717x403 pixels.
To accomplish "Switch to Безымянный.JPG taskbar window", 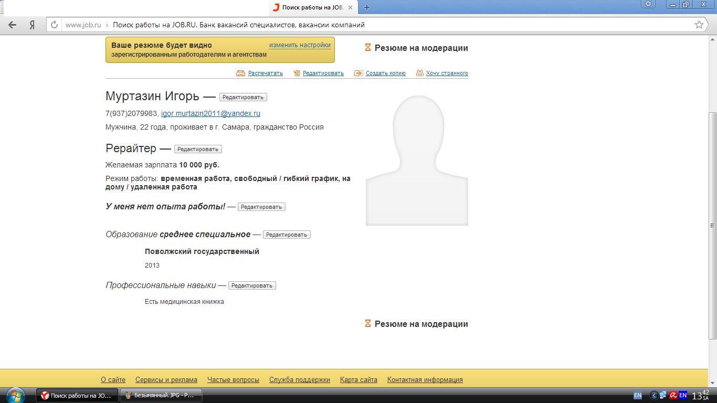I will pos(161,395).
